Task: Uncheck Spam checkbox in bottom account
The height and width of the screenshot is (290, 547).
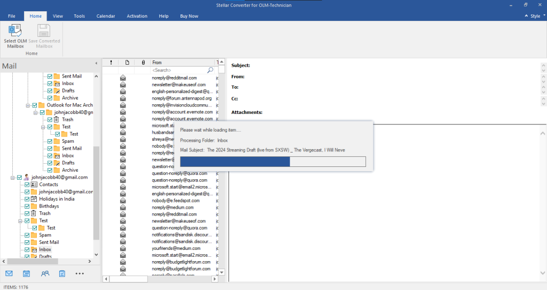Action: (27, 235)
